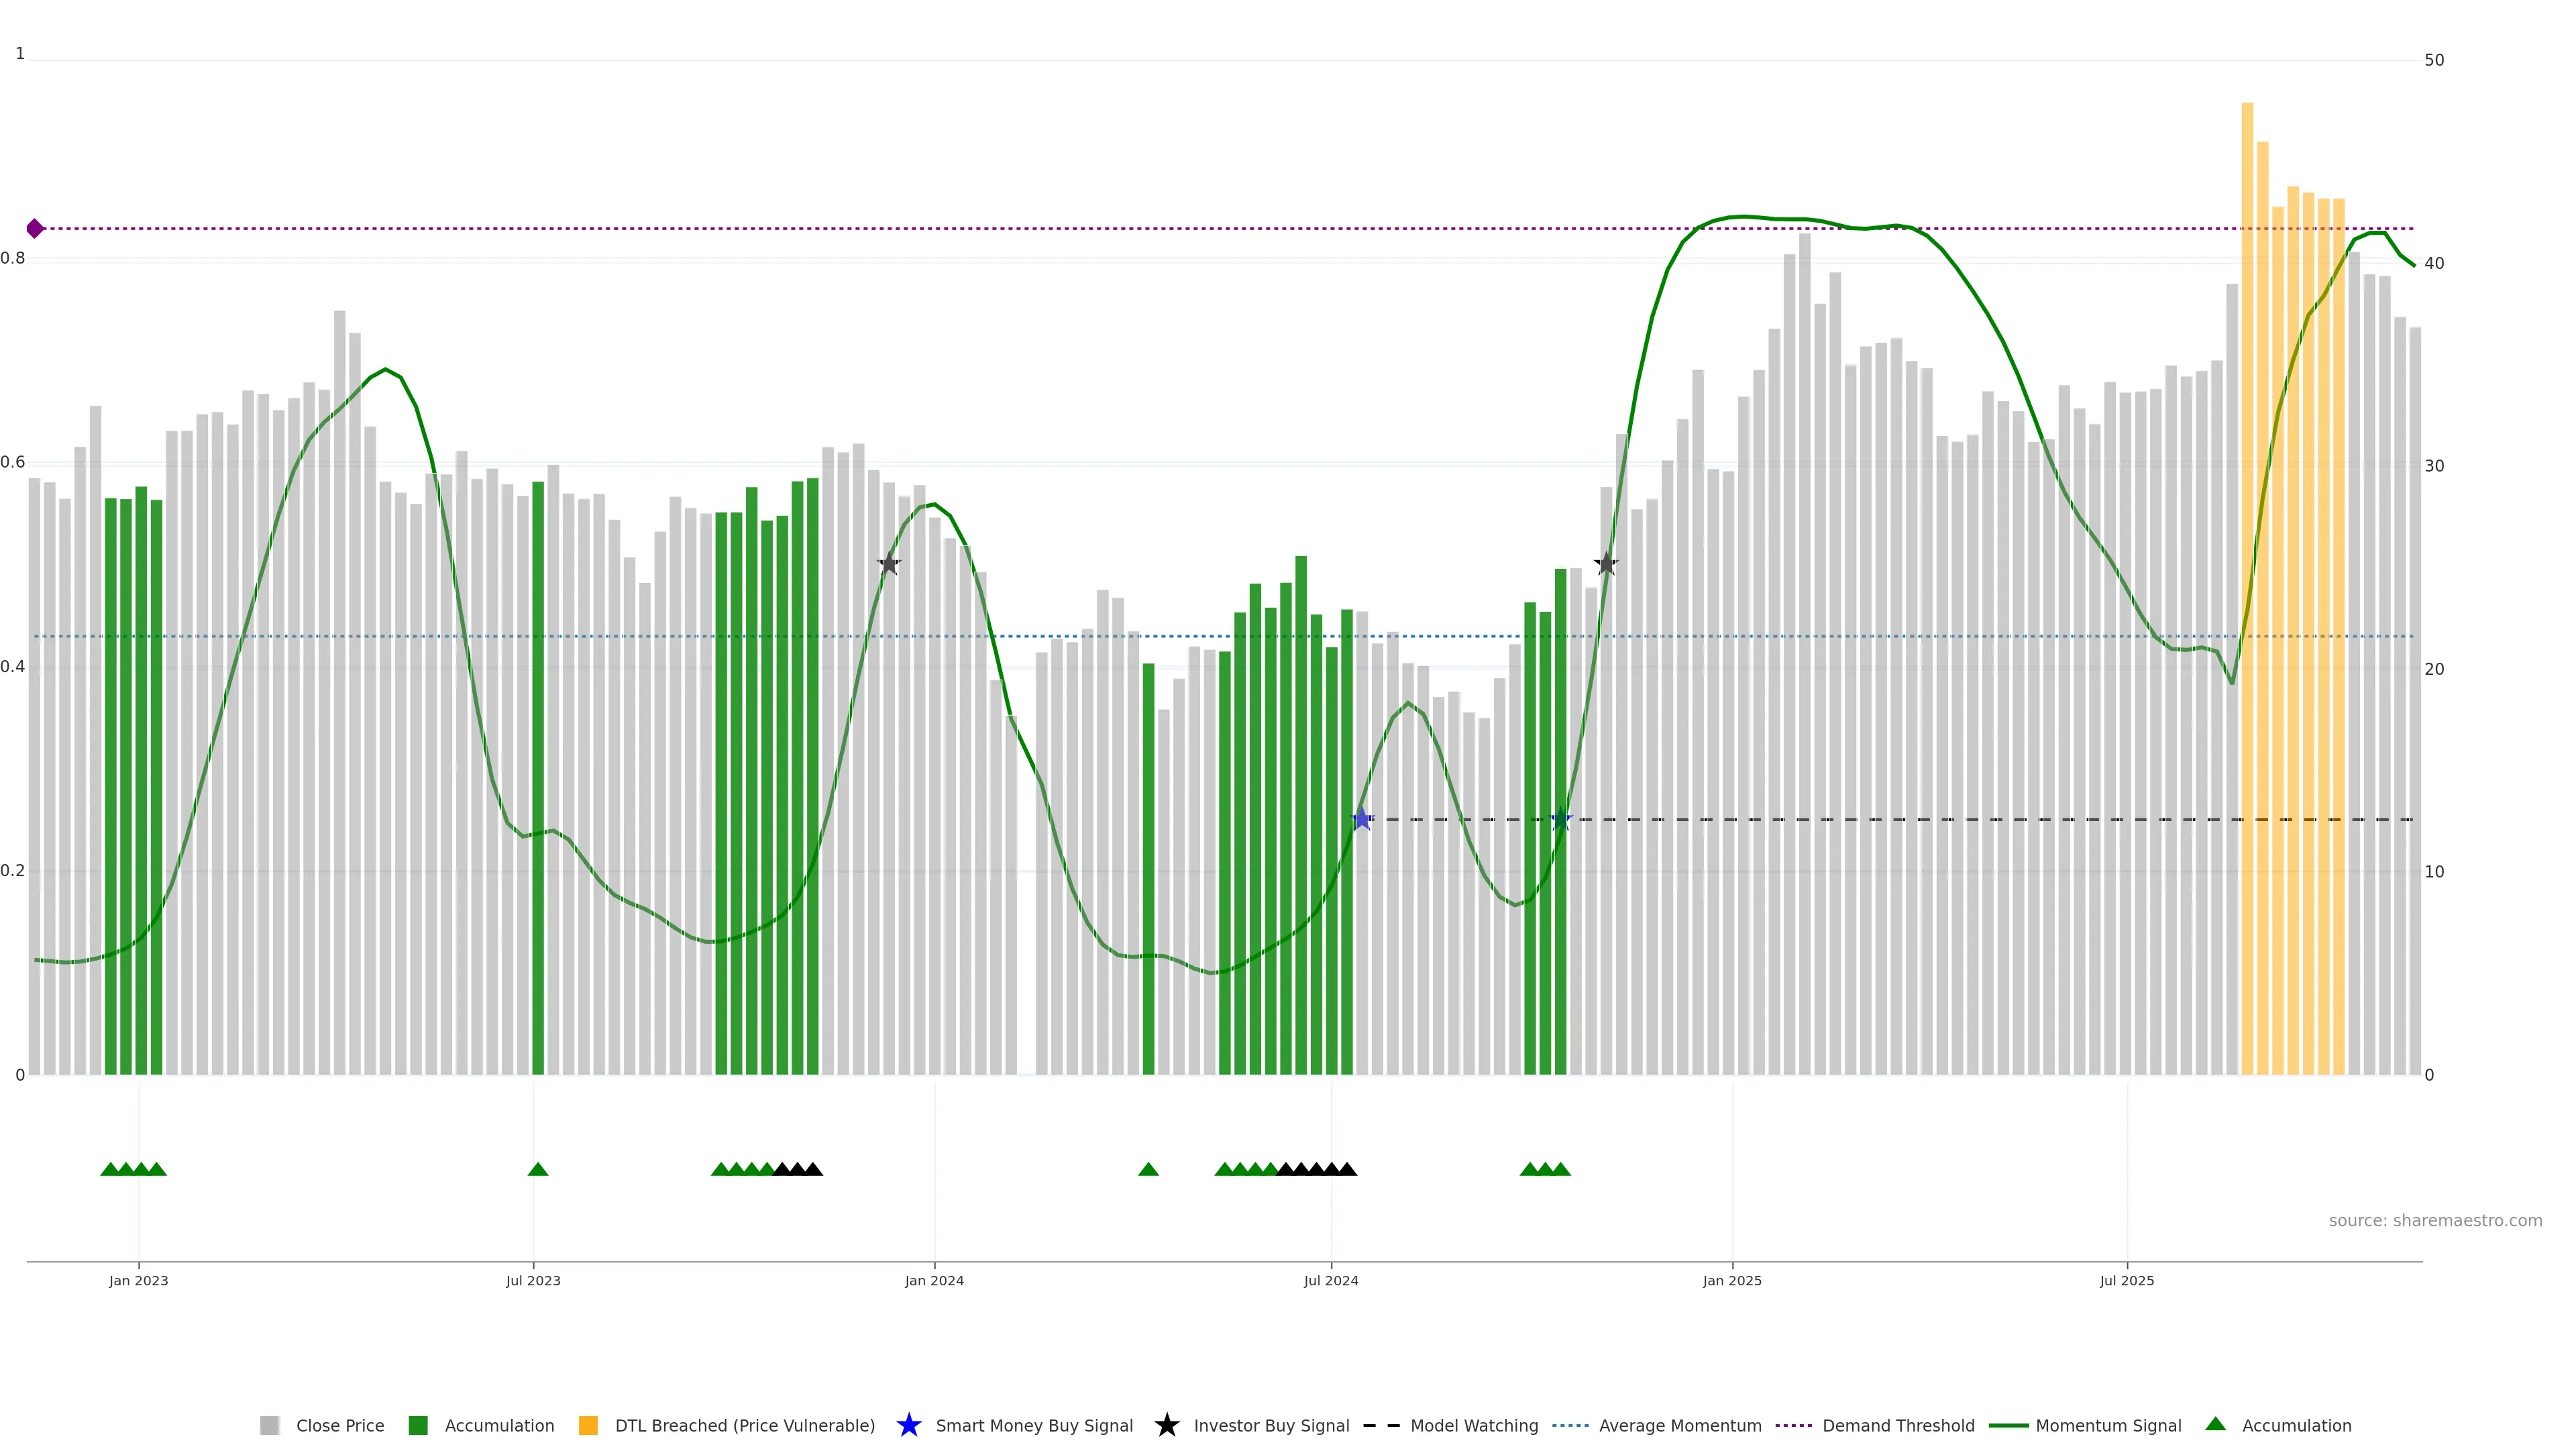Click the green triangle Accumulation legend icon

(2215, 1425)
